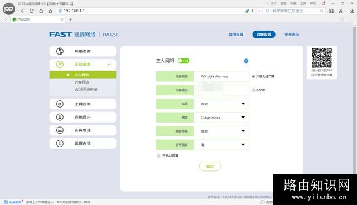Viewport: 357px width, 205px height.
Task: Open the 信号强度 dropdown
Action: click(221, 145)
